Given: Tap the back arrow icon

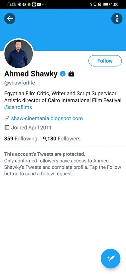Looking at the screenshot, I should pyautogui.click(x=10, y=18).
